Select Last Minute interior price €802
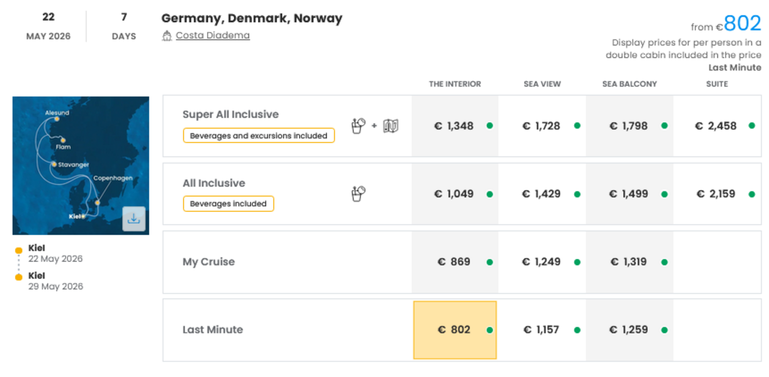 click(x=455, y=330)
